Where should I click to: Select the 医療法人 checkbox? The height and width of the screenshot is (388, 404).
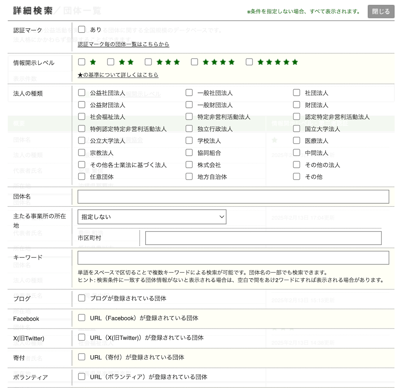point(297,141)
